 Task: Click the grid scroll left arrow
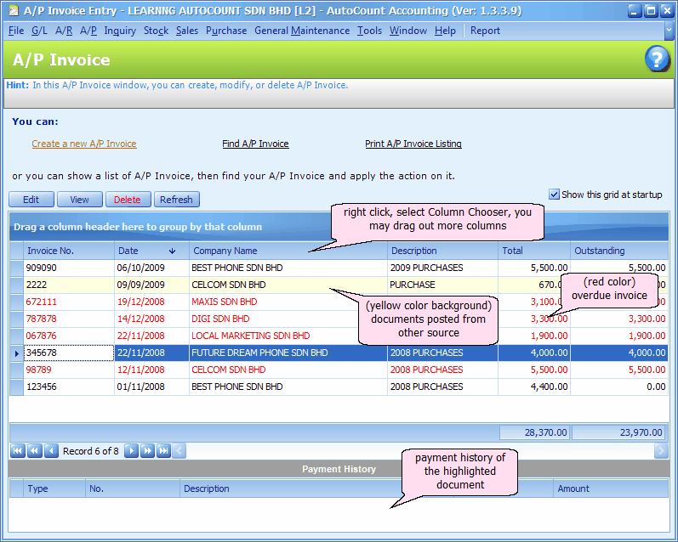[179, 451]
